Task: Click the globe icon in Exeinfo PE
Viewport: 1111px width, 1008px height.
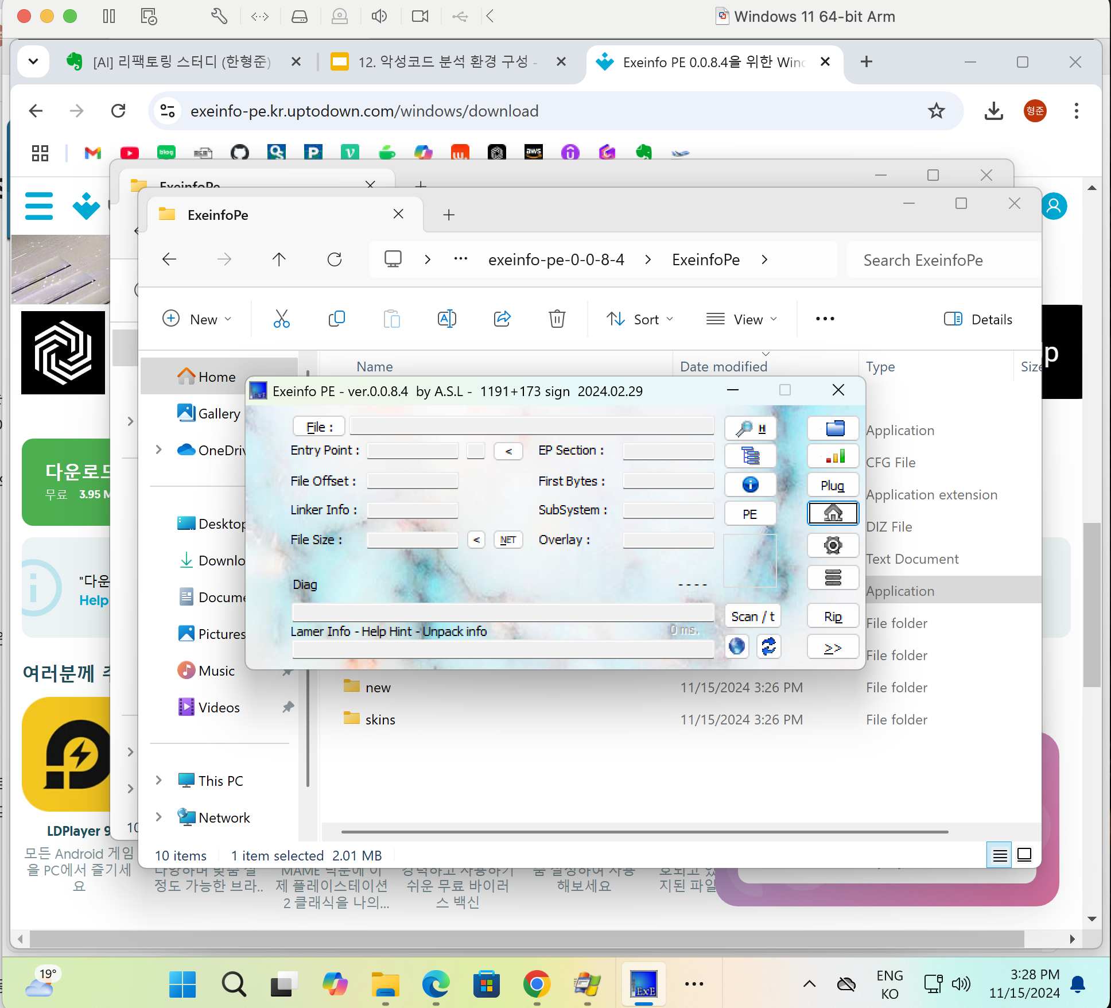Action: coord(737,646)
